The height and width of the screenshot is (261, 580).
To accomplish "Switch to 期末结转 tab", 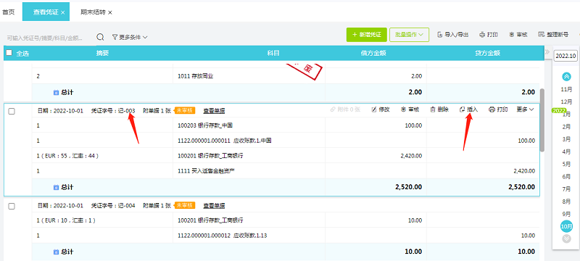I will (96, 12).
